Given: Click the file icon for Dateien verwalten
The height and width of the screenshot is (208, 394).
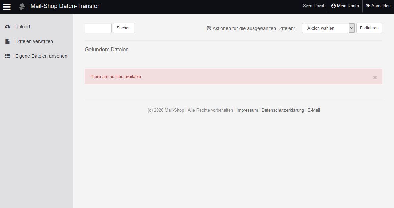Looking at the screenshot, I should (7, 41).
